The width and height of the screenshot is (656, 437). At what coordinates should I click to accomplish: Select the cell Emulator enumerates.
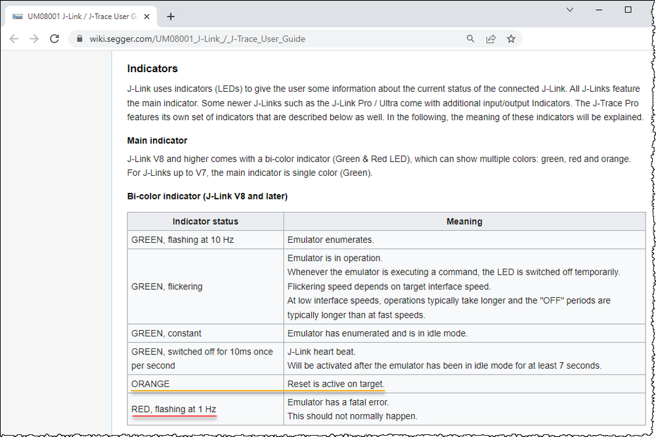pyautogui.click(x=464, y=239)
